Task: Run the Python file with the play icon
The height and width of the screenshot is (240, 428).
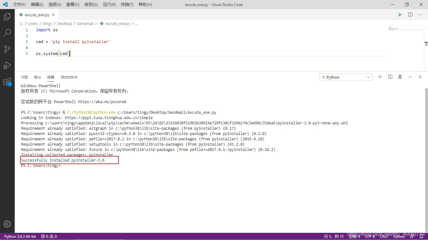Action: pyautogui.click(x=400, y=14)
